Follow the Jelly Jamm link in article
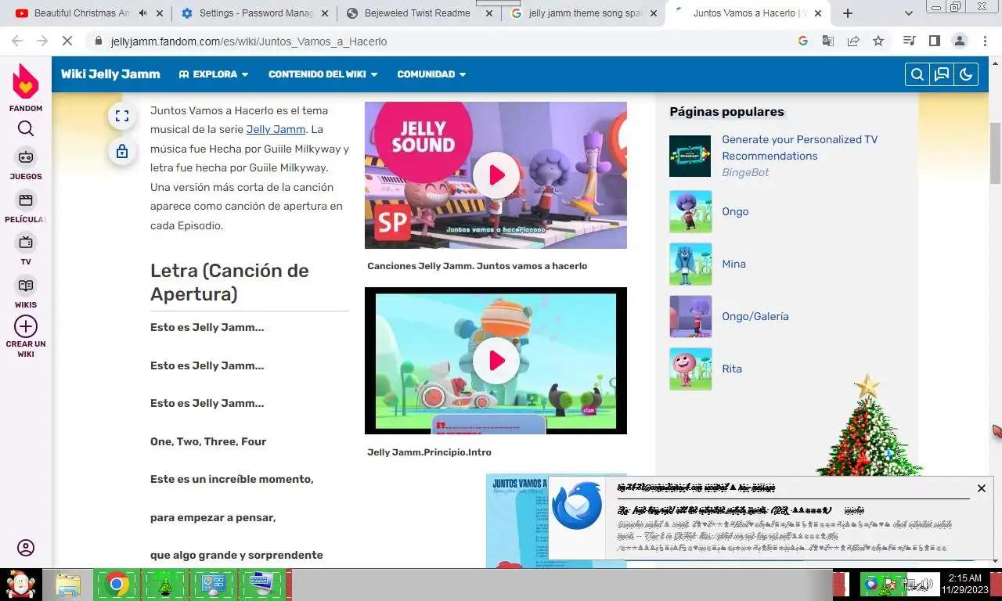This screenshot has width=1002, height=601. (276, 129)
